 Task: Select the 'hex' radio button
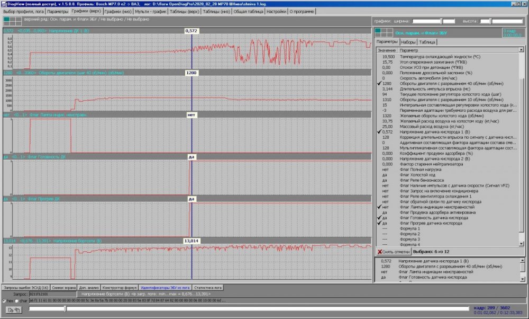(x=5, y=300)
